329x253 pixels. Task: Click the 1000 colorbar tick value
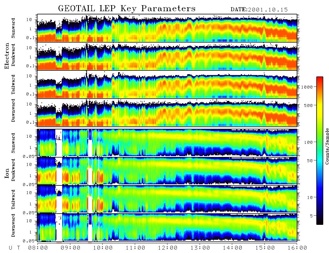307,87
